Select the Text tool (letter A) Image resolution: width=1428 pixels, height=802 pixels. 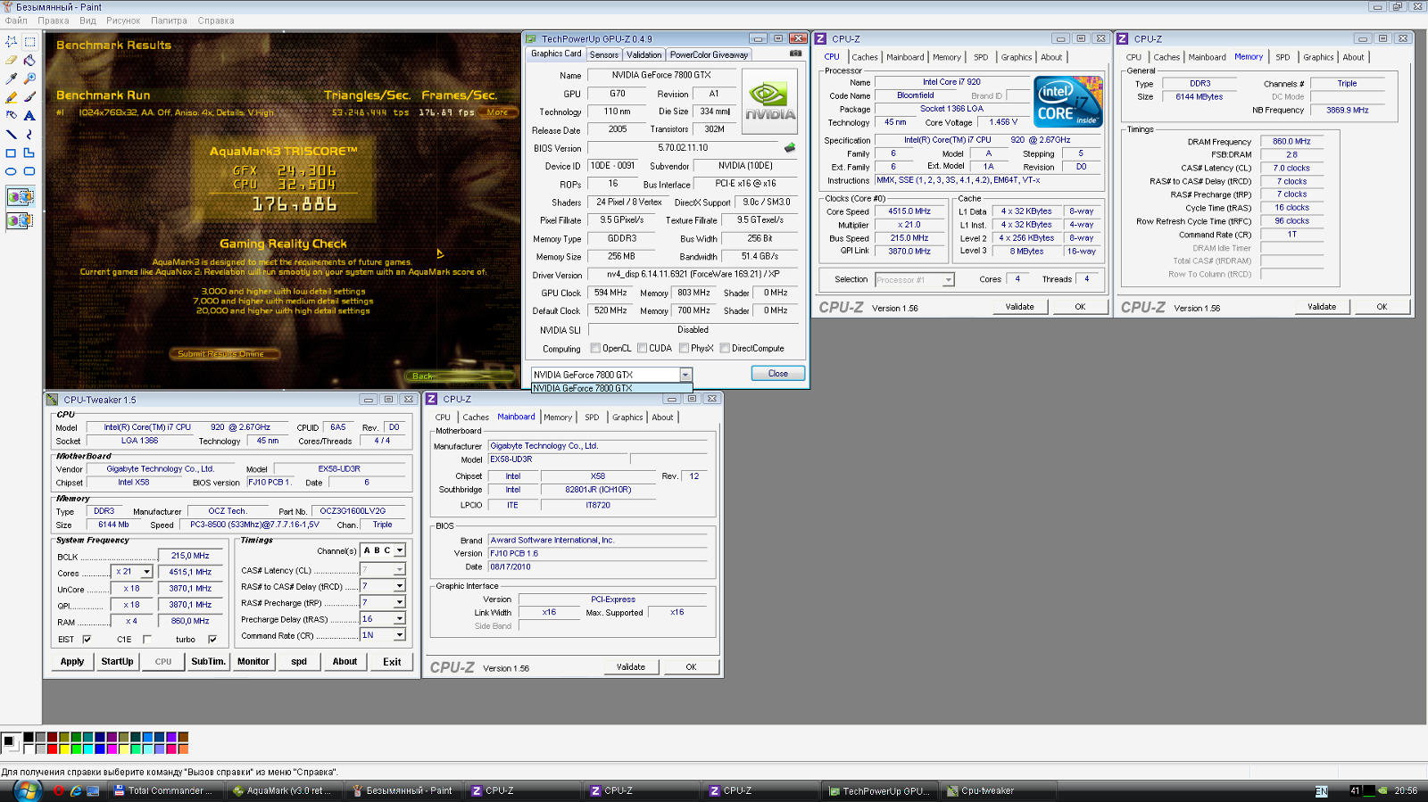tap(29, 115)
